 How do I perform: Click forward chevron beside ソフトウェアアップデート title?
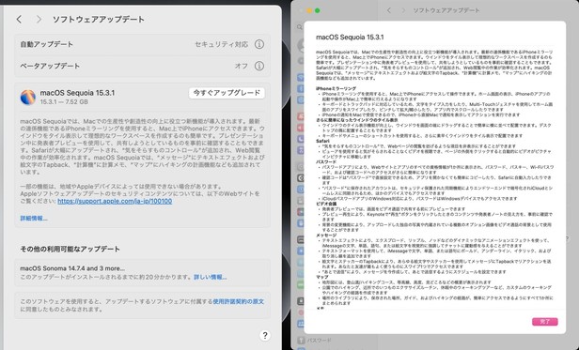click(39, 20)
